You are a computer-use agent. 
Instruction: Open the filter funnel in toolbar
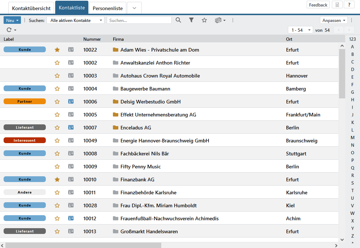tap(192, 20)
